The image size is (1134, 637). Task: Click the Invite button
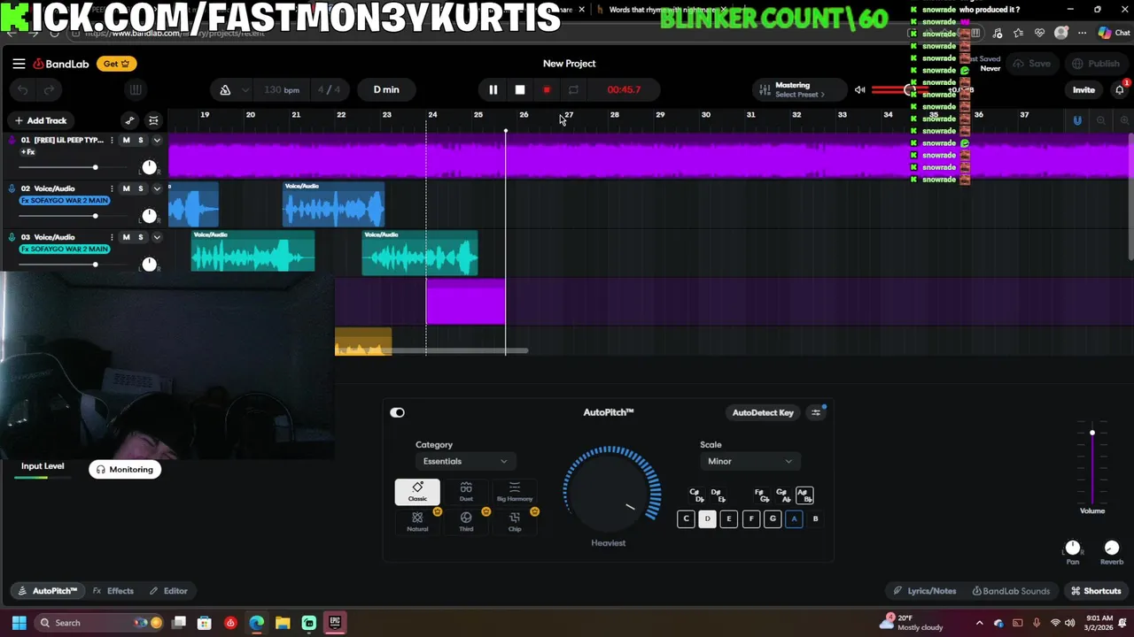1084,89
